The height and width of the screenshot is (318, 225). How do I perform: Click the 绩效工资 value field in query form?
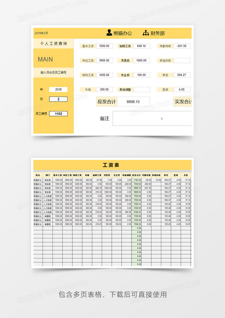coord(104,75)
